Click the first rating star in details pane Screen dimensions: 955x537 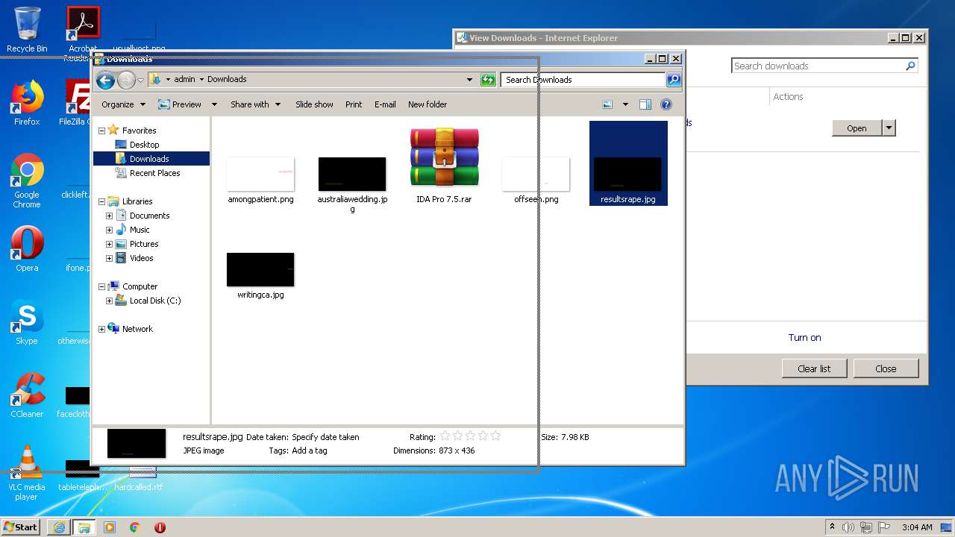coord(445,436)
